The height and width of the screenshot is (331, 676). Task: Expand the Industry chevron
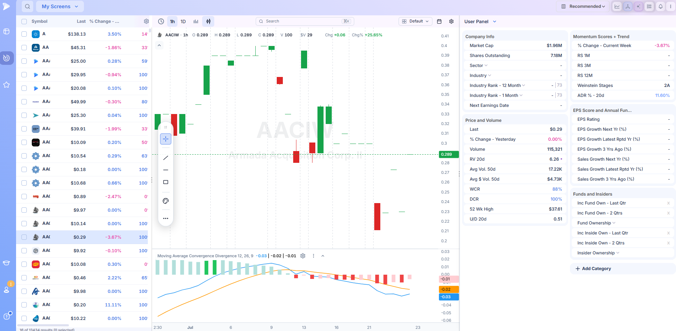[x=490, y=76]
